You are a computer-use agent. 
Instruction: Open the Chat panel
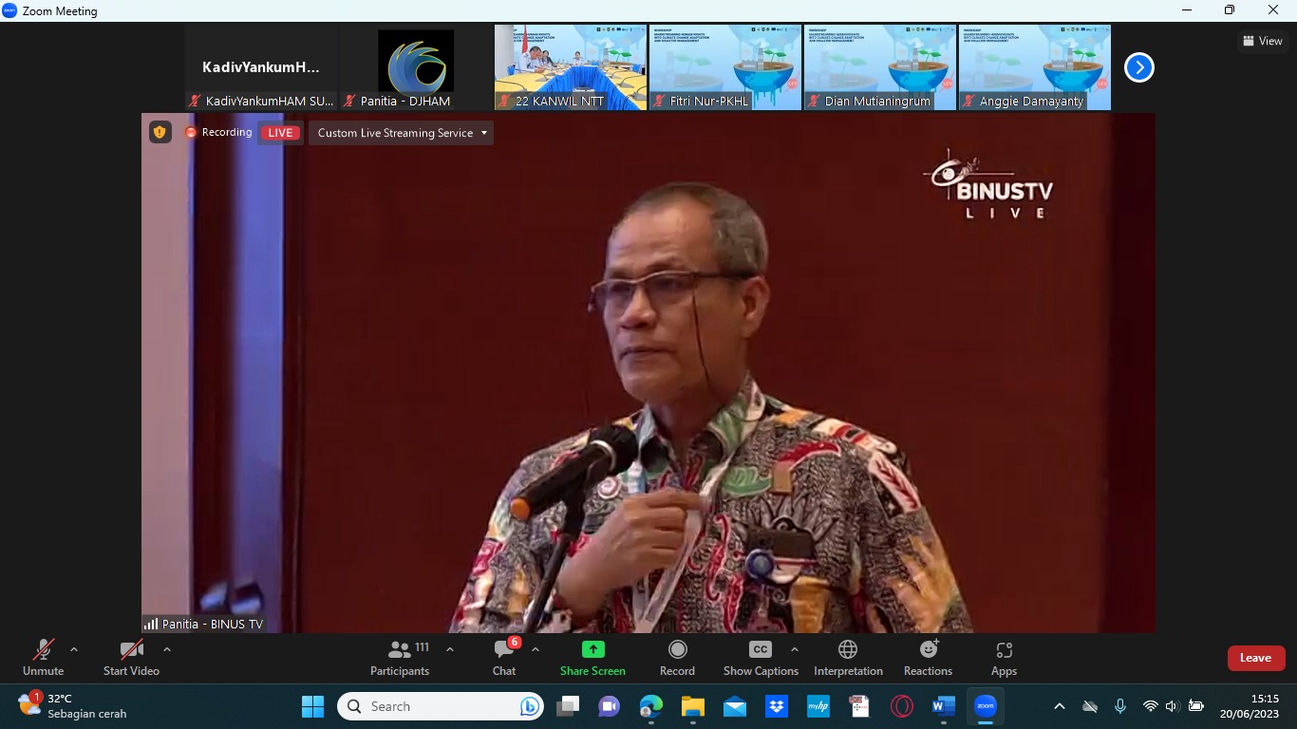coord(504,658)
